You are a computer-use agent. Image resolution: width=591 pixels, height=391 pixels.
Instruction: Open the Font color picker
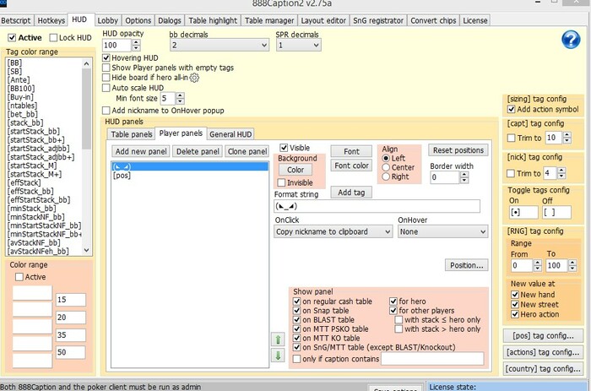point(351,166)
